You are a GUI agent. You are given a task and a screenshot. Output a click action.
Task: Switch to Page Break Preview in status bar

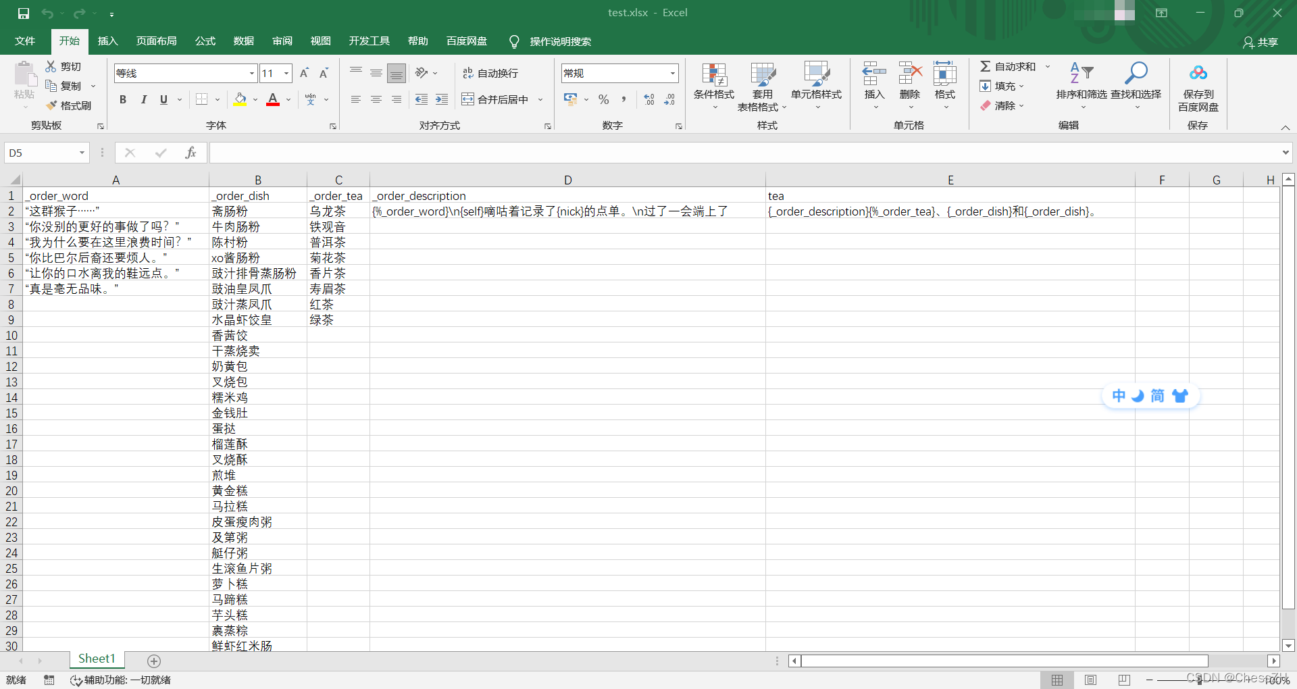(1124, 680)
